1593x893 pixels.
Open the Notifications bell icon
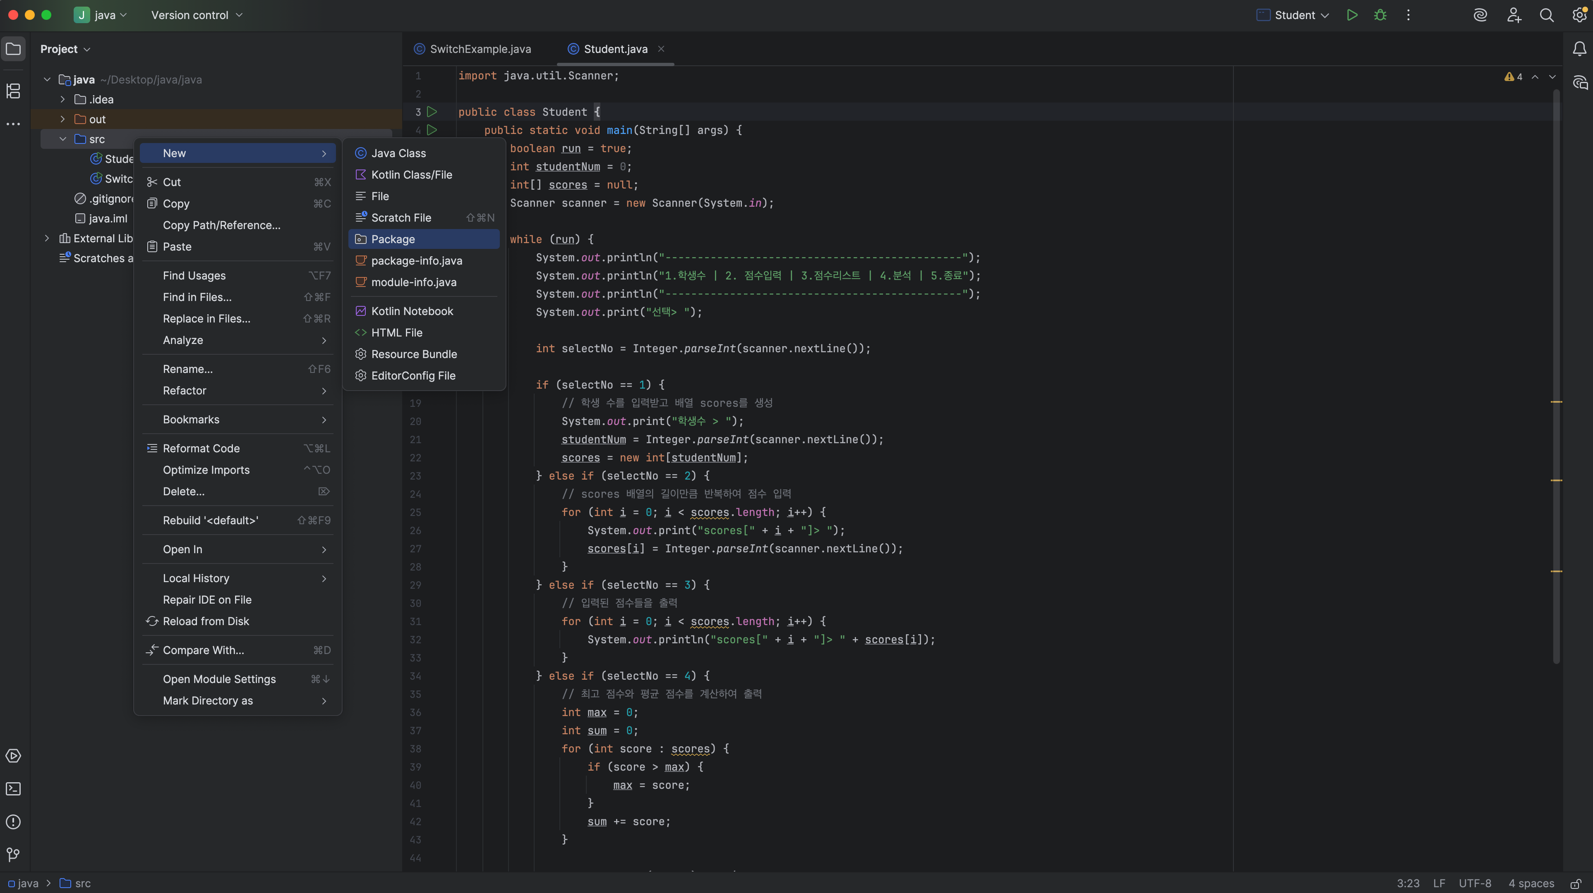point(1579,49)
